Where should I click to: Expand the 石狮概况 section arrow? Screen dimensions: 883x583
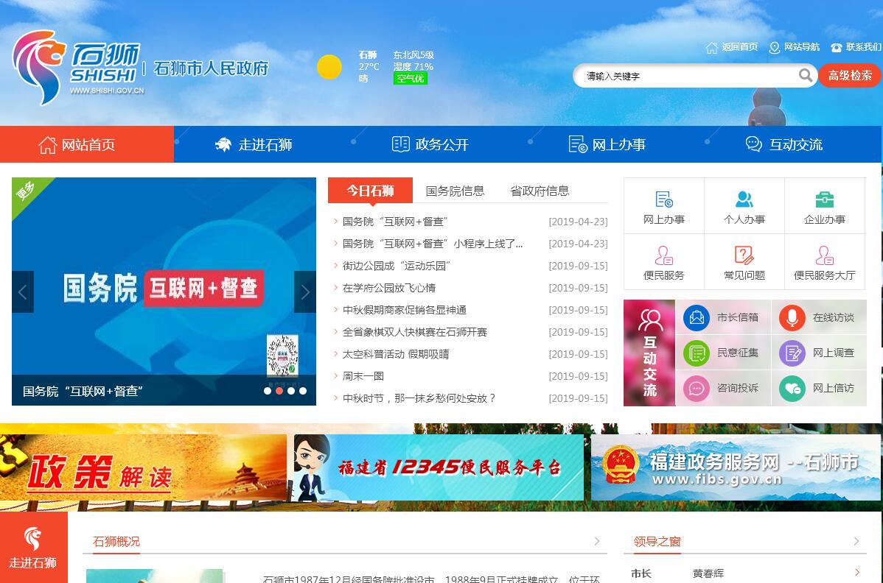[597, 542]
